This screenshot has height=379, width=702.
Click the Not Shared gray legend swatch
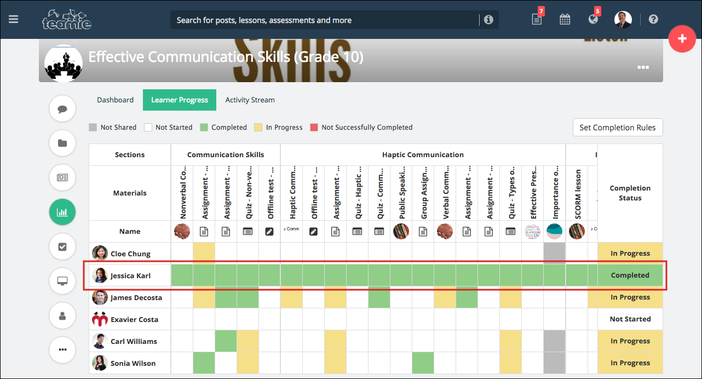point(93,127)
